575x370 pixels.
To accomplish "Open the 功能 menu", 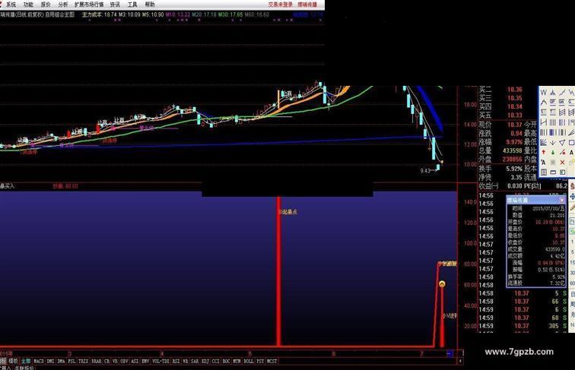I will pyautogui.click(x=28, y=5).
